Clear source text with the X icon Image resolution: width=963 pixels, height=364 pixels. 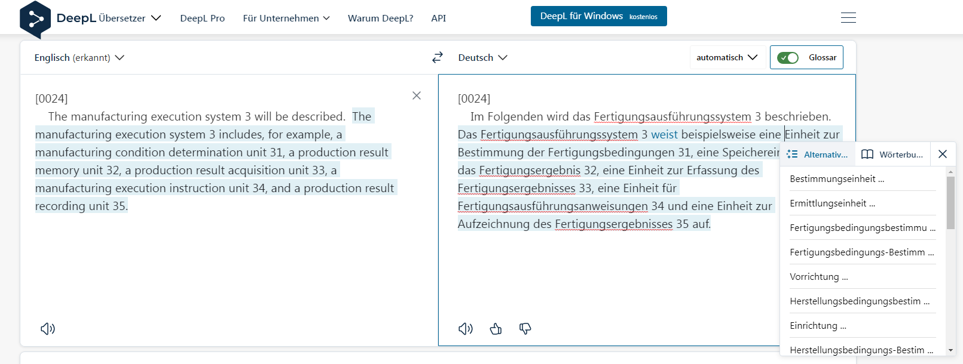point(417,95)
